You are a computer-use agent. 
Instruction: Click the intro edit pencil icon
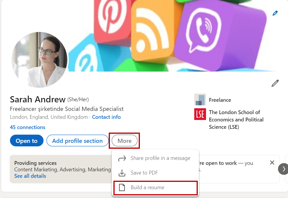[275, 83]
